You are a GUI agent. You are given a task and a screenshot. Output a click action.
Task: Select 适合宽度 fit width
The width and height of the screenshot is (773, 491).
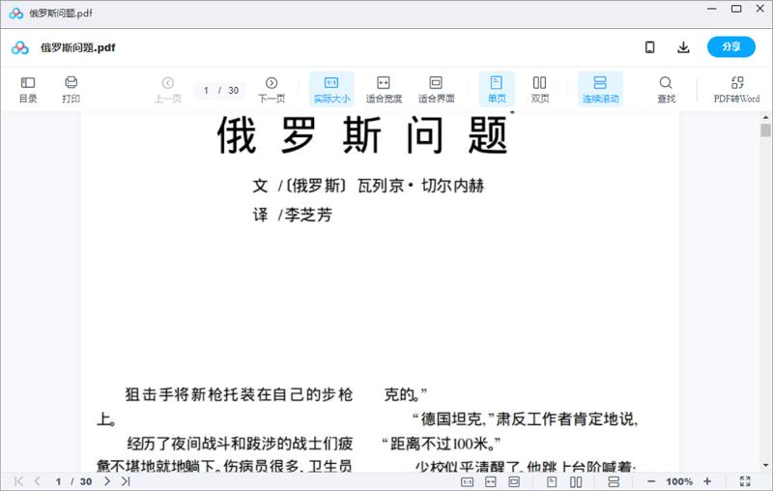click(384, 89)
